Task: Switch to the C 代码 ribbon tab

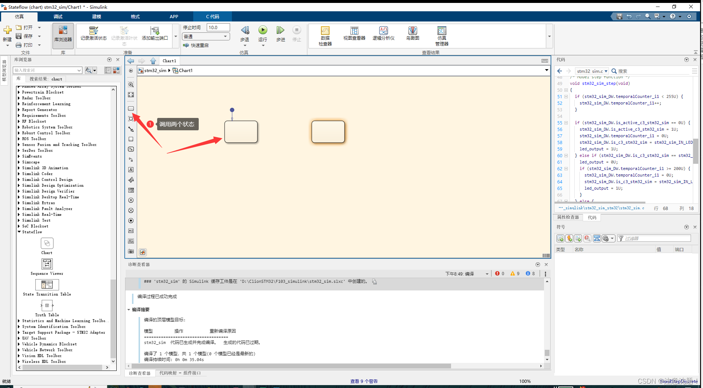Action: coord(213,16)
